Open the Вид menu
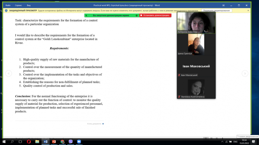 point(29,5)
